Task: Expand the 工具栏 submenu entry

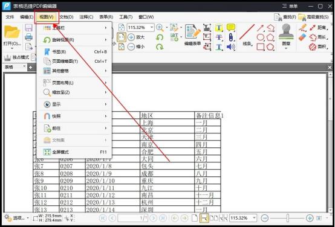Action: 74,28
